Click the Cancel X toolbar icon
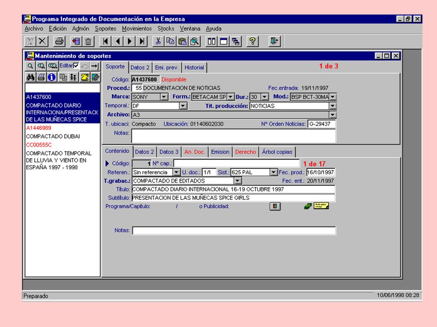 tap(42, 41)
